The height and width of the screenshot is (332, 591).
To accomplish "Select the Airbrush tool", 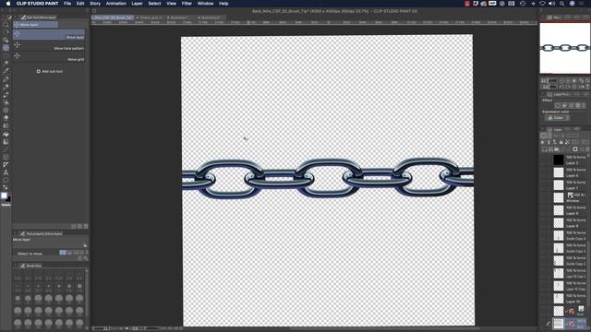I will coord(6,102).
